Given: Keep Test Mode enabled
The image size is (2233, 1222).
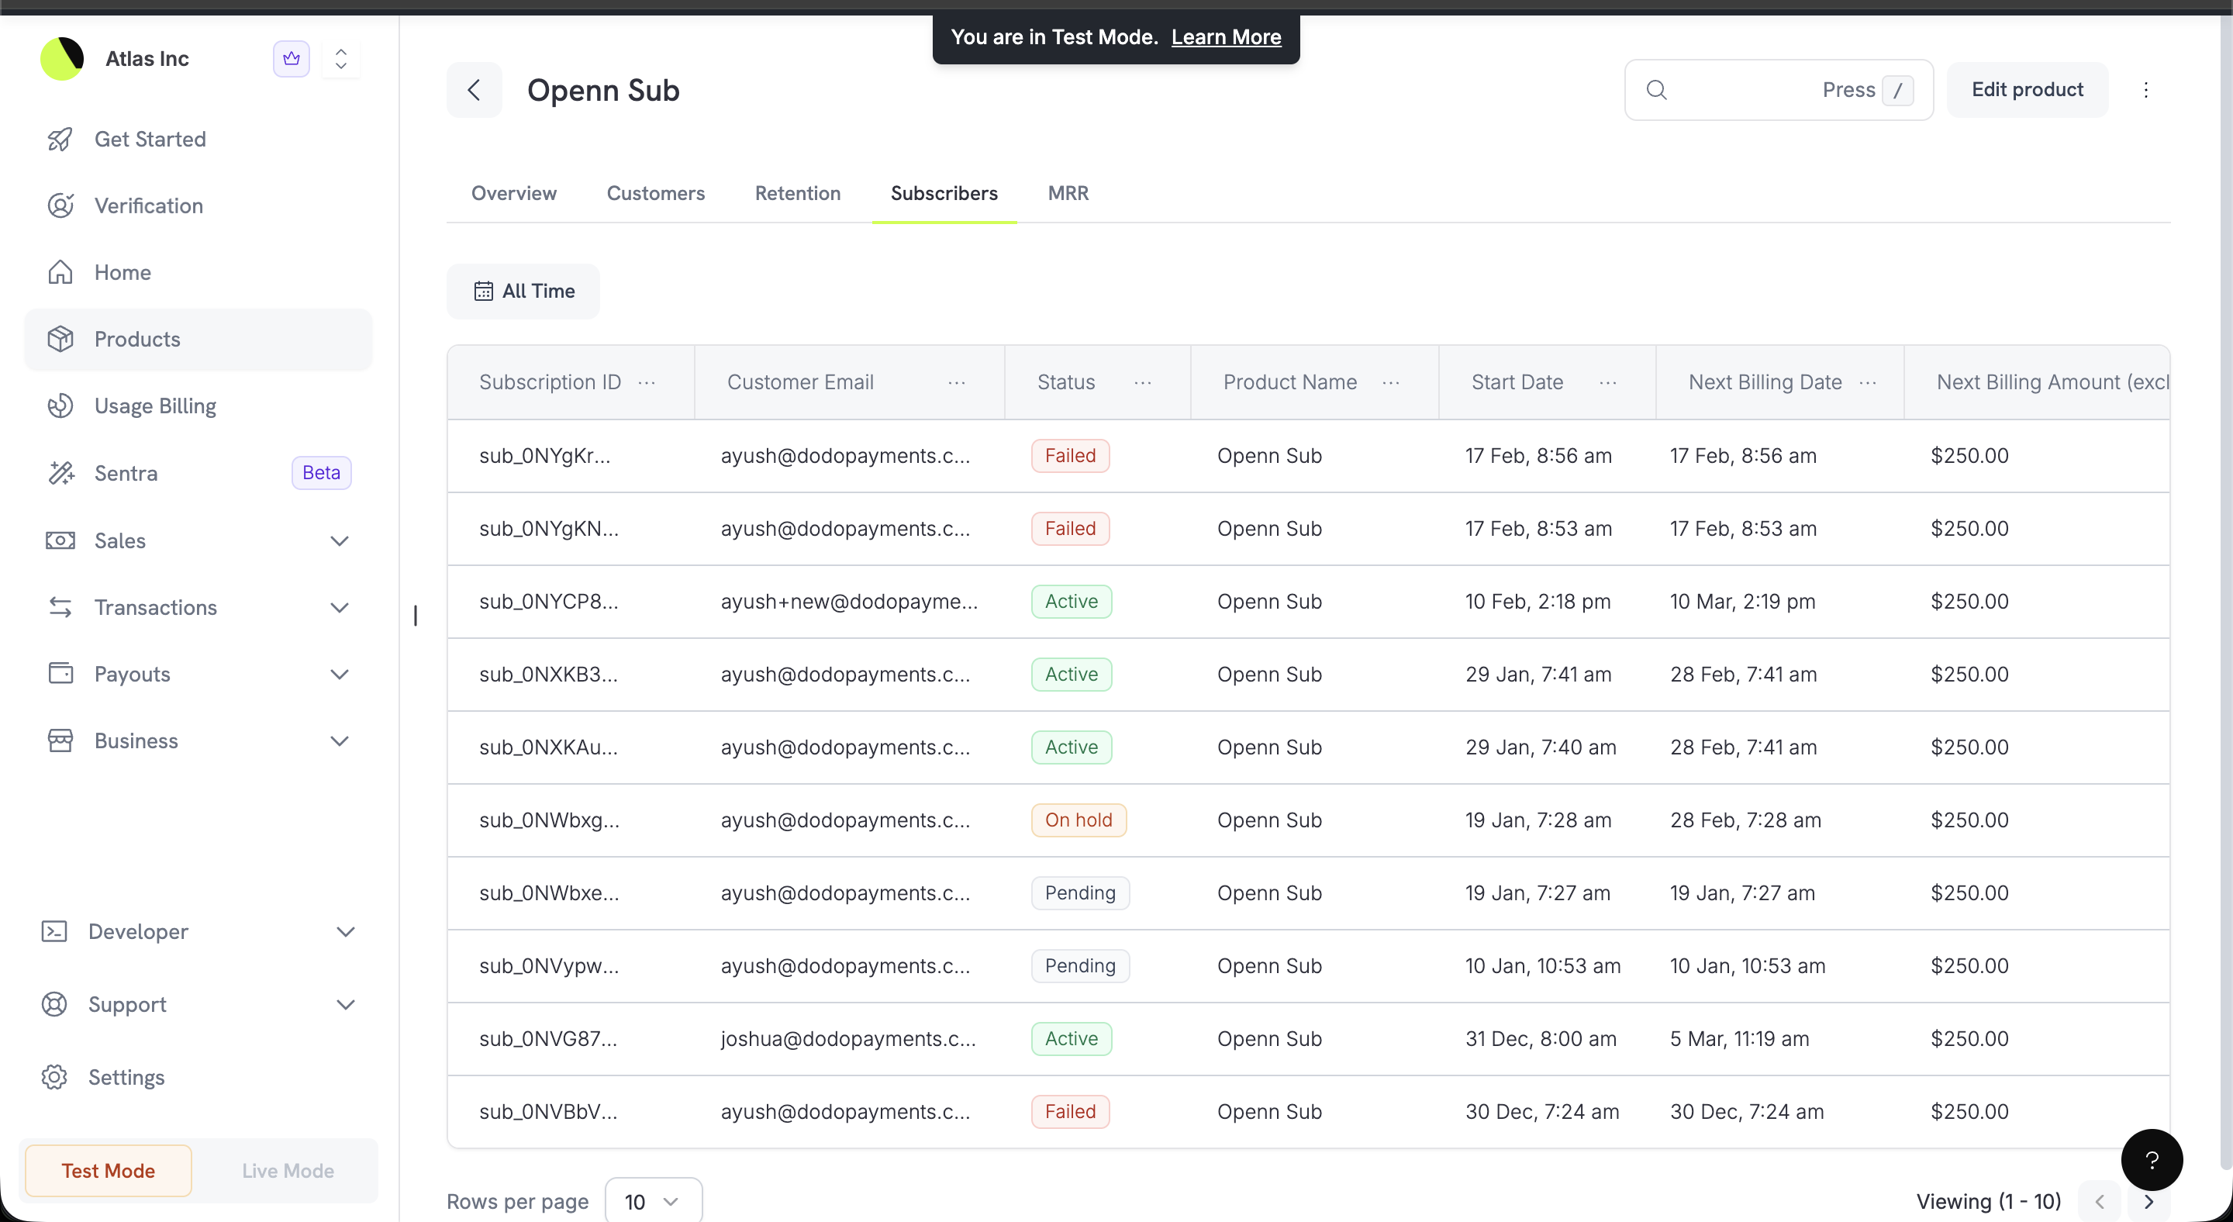Looking at the screenshot, I should (x=108, y=1171).
